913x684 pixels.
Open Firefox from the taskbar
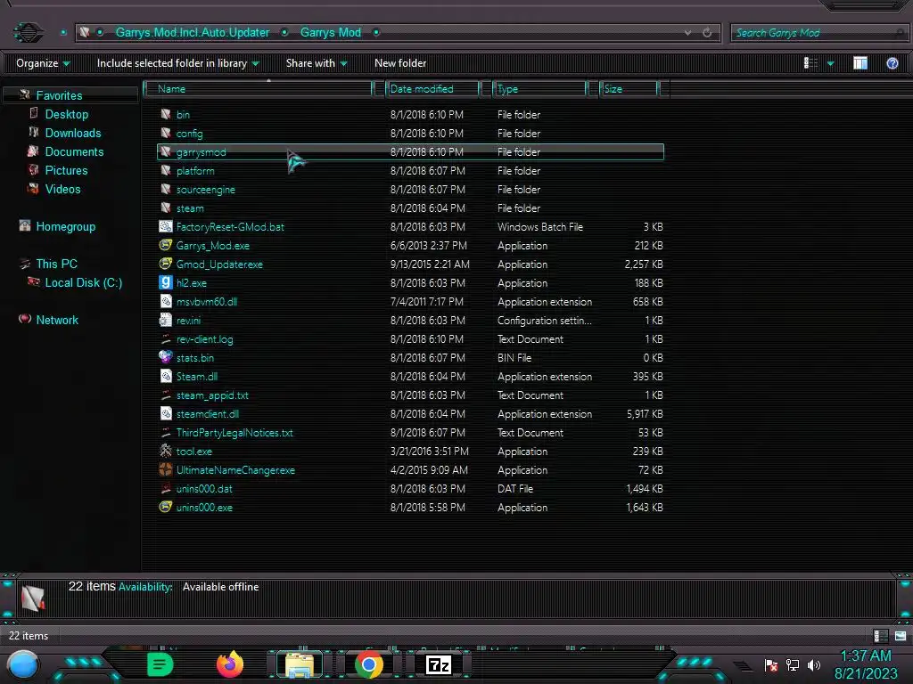[x=229, y=664]
